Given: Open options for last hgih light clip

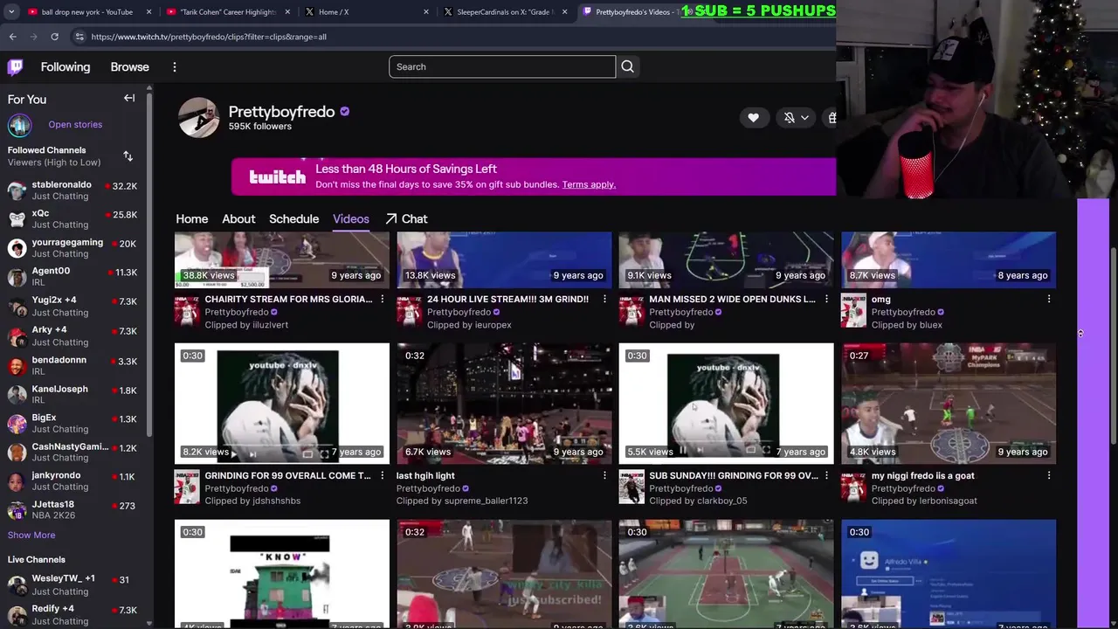Looking at the screenshot, I should pyautogui.click(x=604, y=476).
